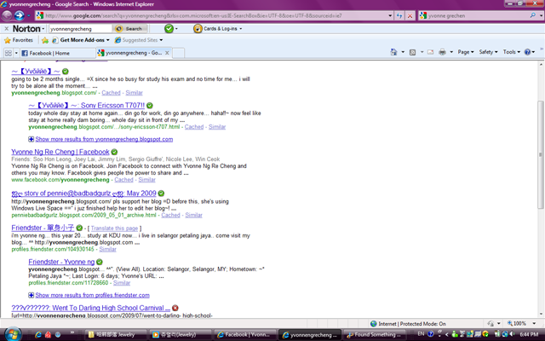Click the Windows Start orb
Viewport: 545px width, 341px height.
(x=12, y=334)
